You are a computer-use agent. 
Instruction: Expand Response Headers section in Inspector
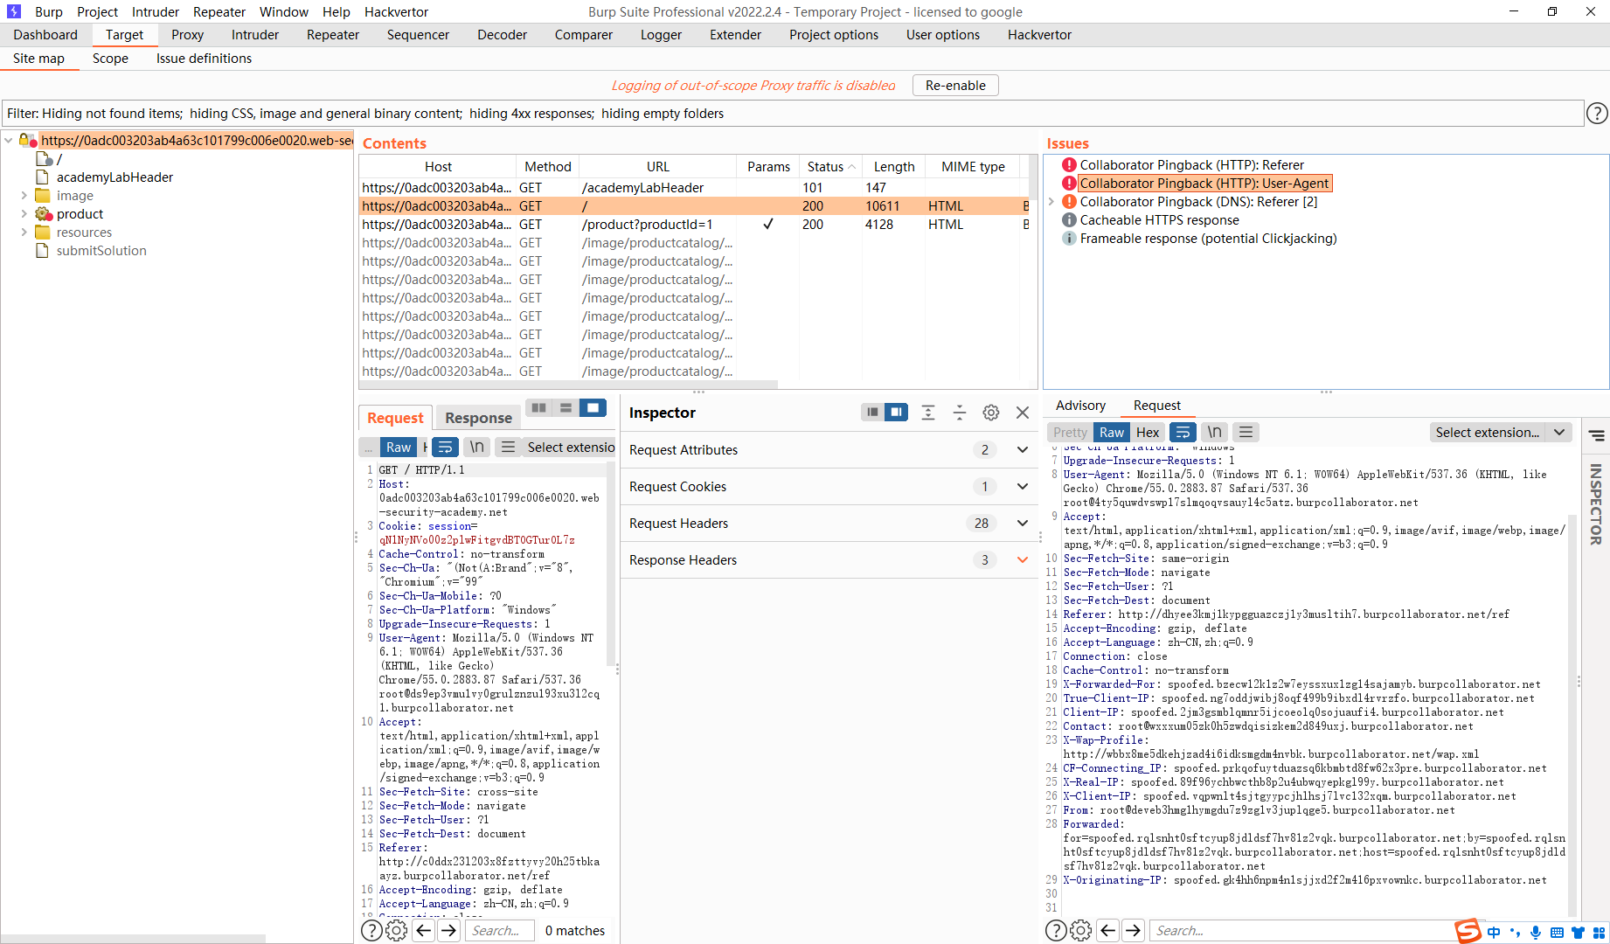click(x=1023, y=559)
